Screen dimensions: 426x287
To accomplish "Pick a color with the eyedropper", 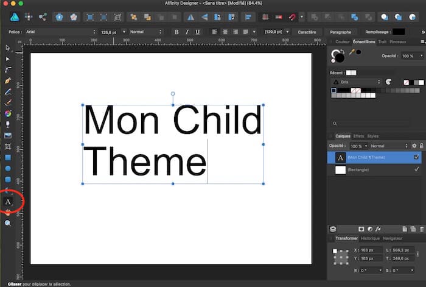I will [352, 52].
